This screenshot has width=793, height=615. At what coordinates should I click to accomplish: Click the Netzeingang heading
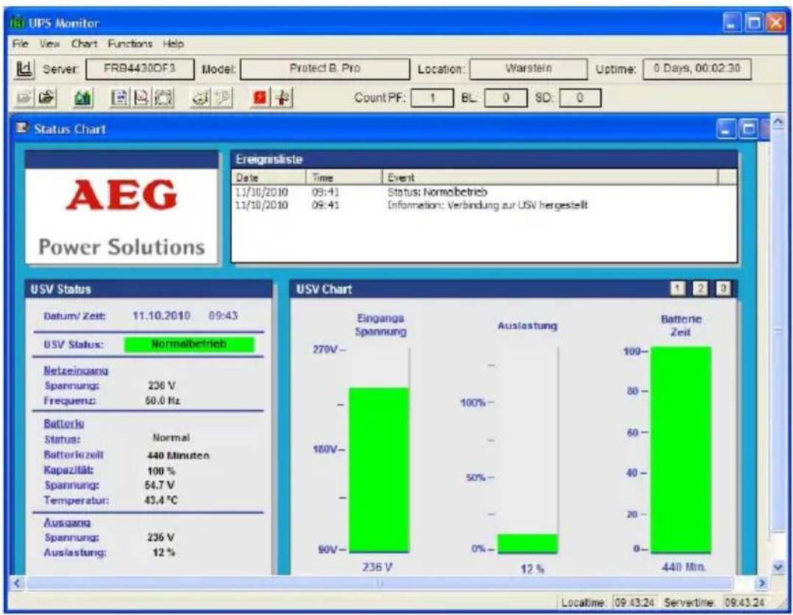pyautogui.click(x=76, y=370)
